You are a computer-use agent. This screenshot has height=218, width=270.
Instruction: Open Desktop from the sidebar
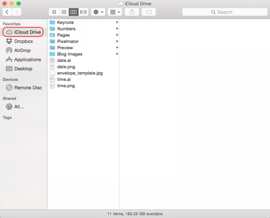click(24, 69)
